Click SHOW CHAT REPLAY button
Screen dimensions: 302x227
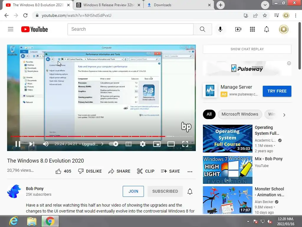[x=247, y=49]
